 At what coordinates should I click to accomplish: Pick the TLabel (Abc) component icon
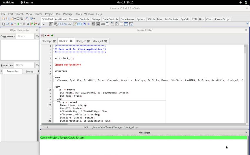(65, 24)
